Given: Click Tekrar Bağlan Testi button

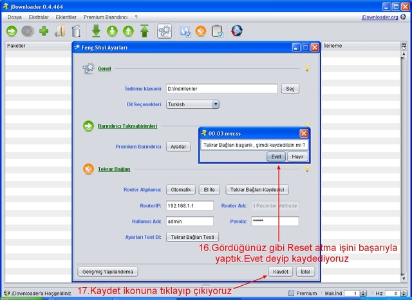Looking at the screenshot, I should [x=192, y=237].
